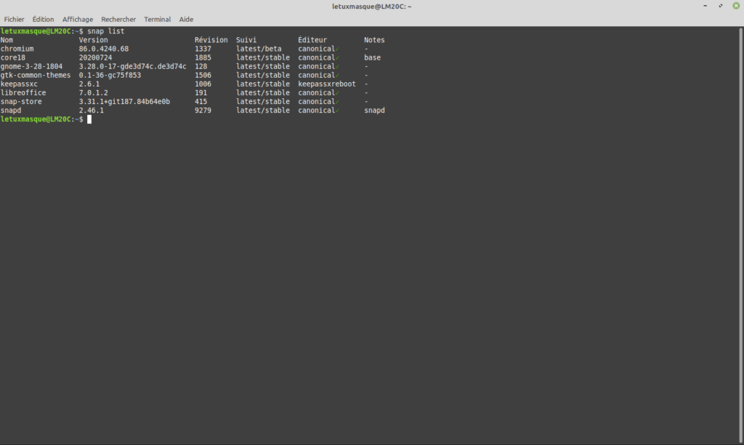Open the Aide menu

click(x=186, y=20)
